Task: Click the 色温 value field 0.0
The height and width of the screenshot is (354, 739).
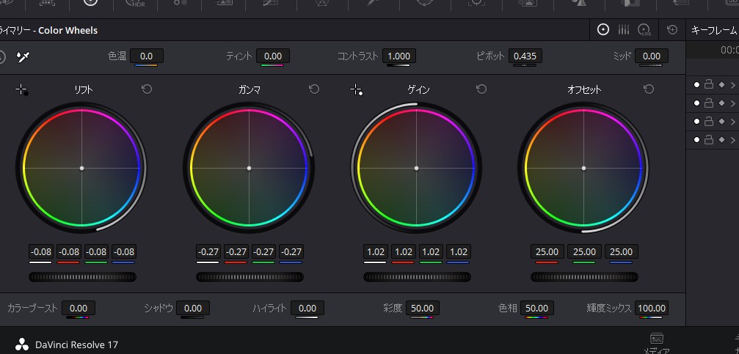Action: pyautogui.click(x=147, y=56)
